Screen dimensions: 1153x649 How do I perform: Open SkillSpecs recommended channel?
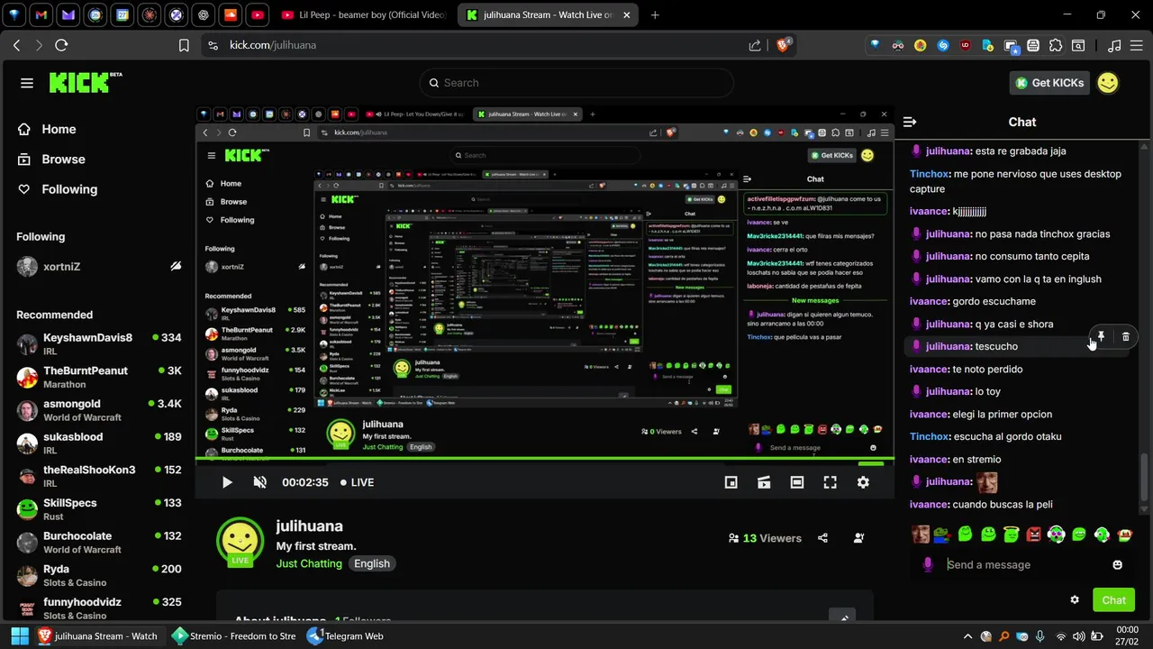tap(99, 509)
